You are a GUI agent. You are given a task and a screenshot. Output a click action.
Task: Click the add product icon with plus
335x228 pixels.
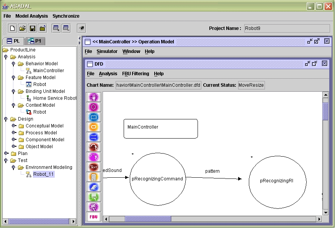point(56,28)
